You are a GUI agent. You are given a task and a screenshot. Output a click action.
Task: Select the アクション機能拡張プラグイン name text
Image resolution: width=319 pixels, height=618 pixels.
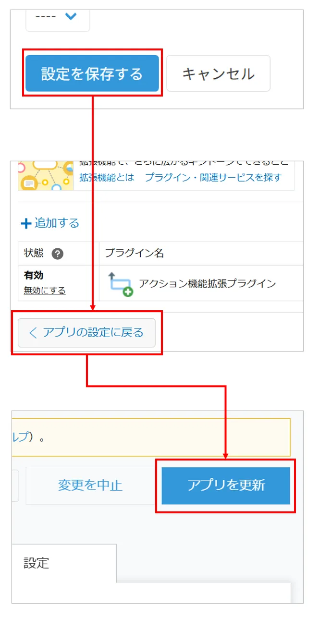point(208,283)
